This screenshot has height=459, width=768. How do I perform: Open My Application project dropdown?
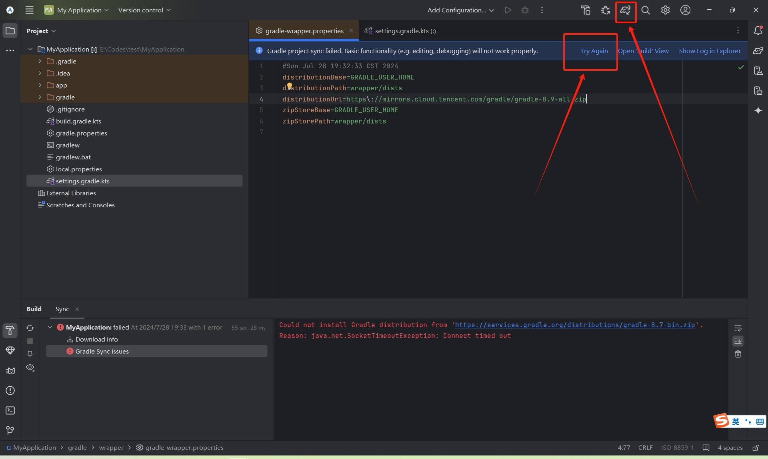tap(76, 10)
